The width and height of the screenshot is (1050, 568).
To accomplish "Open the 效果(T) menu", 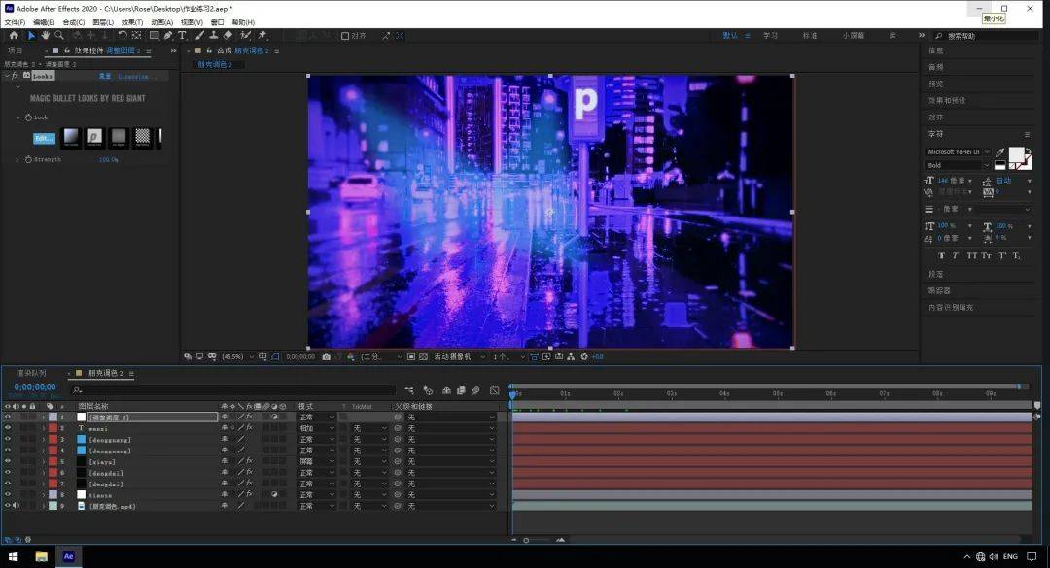I will coord(131,22).
